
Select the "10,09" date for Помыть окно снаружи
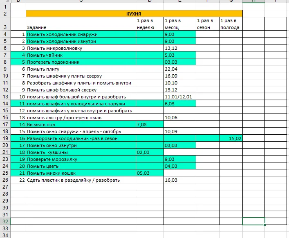[180, 131]
